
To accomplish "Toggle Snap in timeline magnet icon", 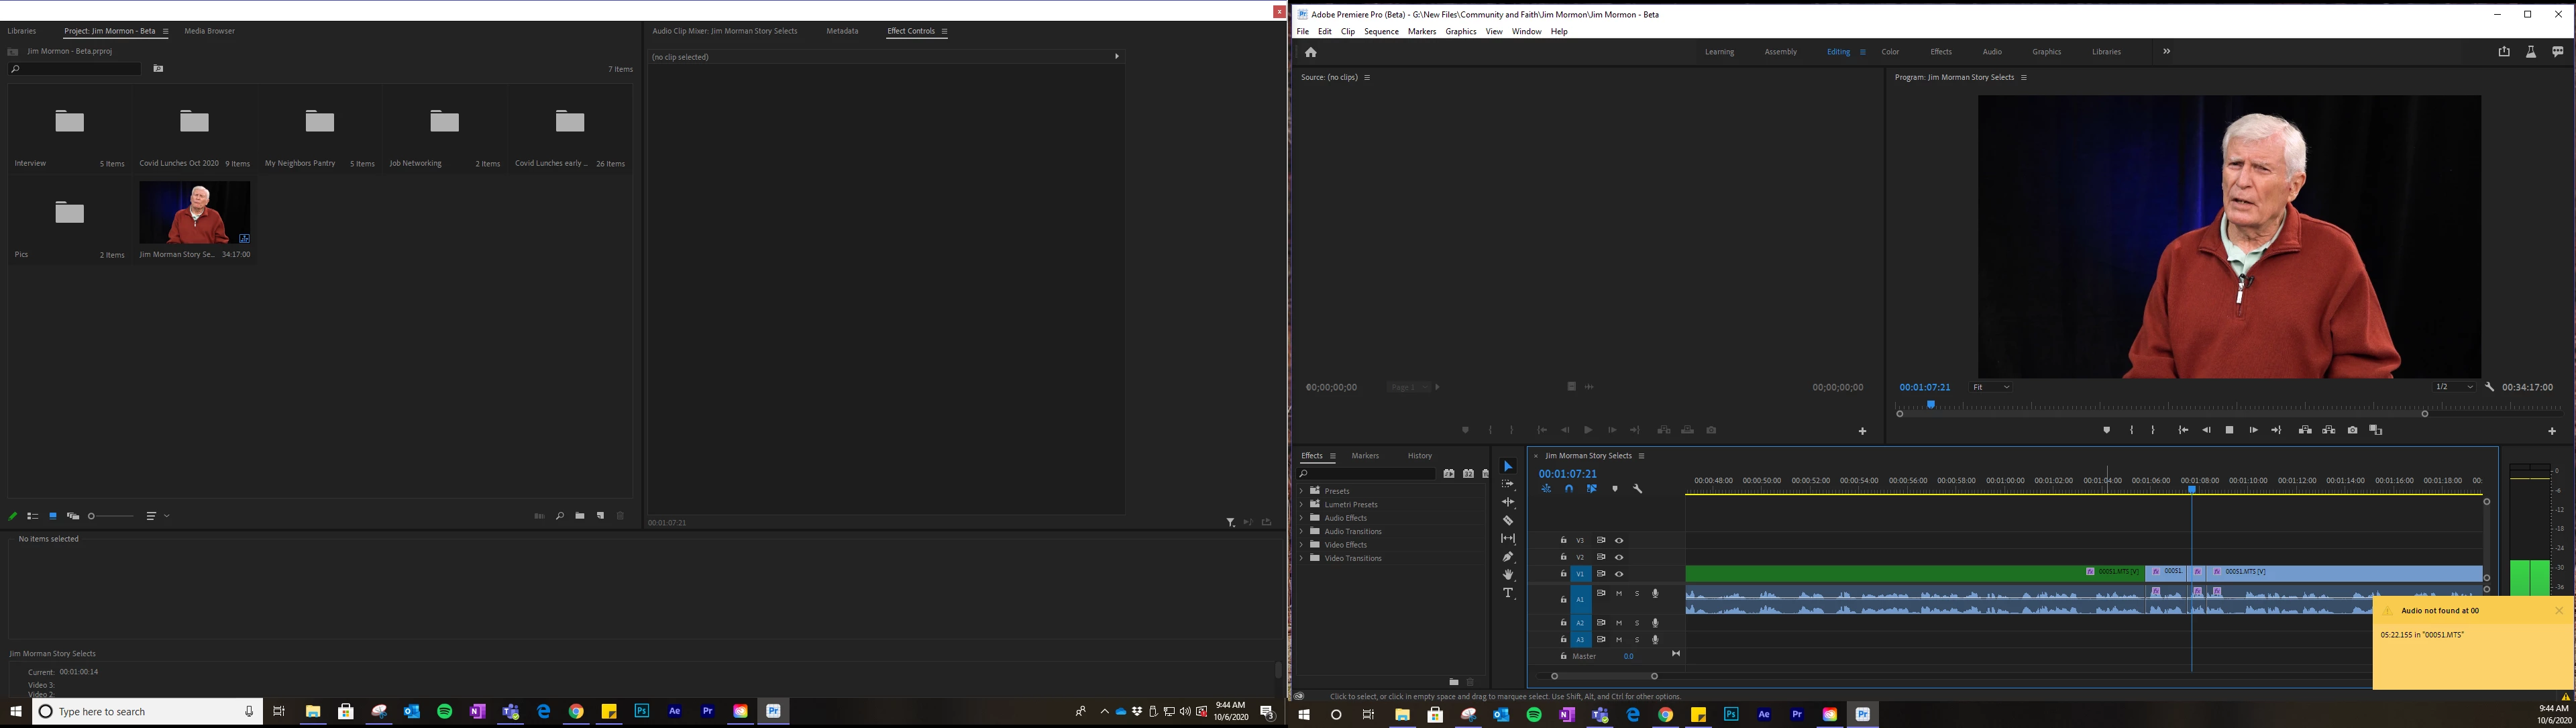I will (x=1569, y=489).
